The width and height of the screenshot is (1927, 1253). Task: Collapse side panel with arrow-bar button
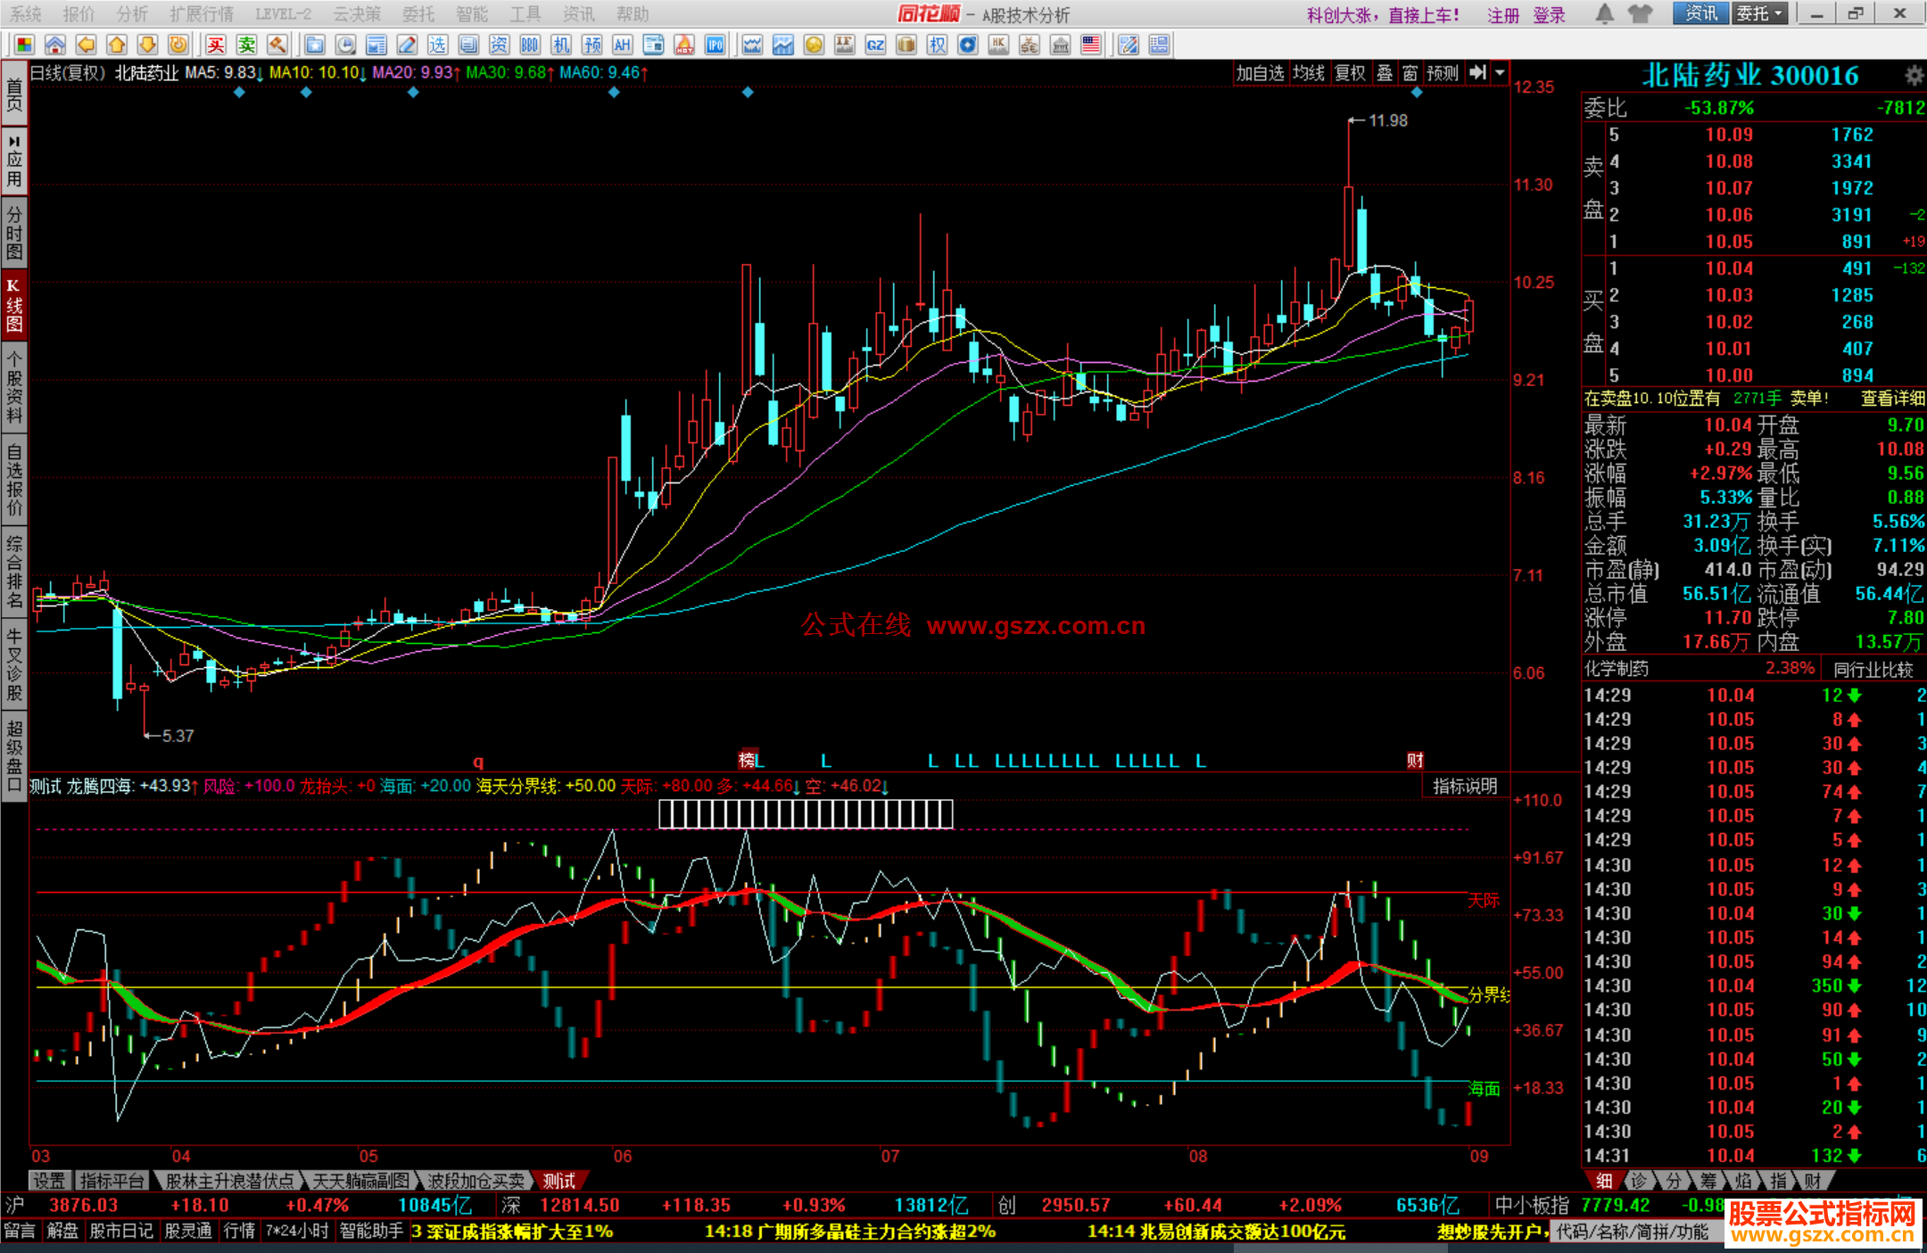pyautogui.click(x=1477, y=73)
